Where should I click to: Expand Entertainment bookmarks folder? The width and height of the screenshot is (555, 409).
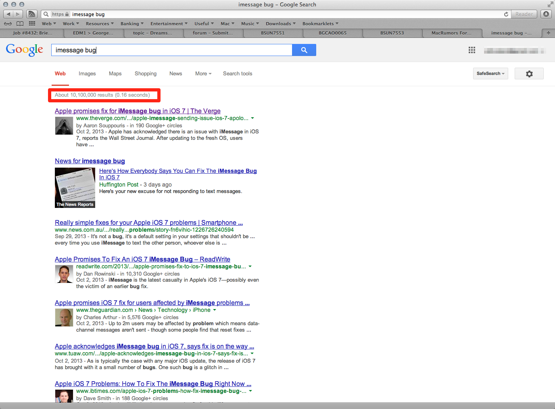(x=169, y=24)
